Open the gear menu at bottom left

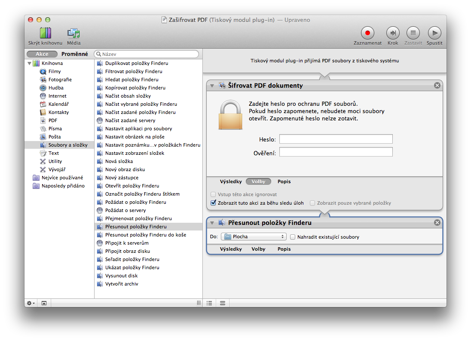(x=31, y=303)
